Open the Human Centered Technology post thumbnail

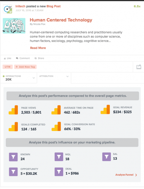14,26
